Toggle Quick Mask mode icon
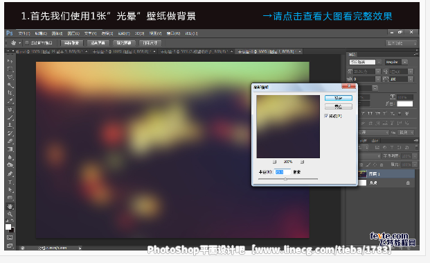 click(10, 237)
